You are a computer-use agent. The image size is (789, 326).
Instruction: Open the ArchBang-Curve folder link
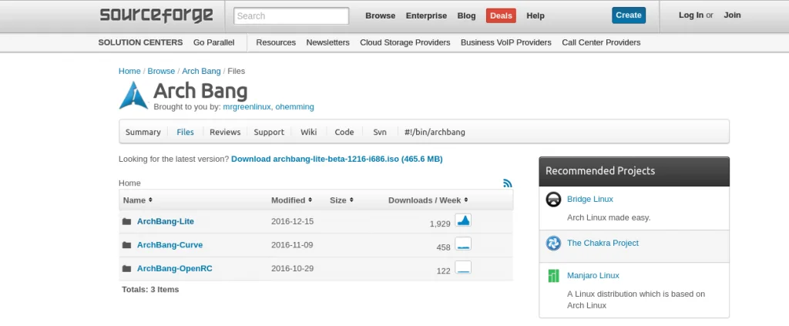click(x=170, y=245)
